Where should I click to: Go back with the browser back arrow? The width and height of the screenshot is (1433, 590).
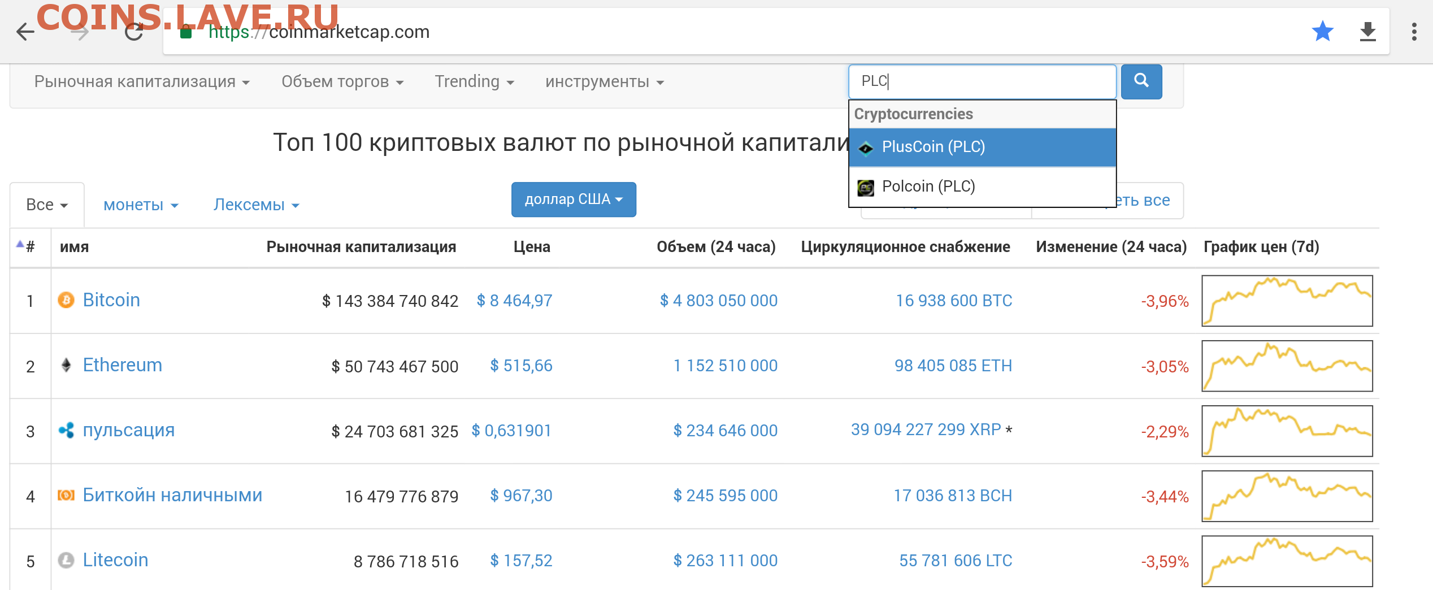[25, 32]
